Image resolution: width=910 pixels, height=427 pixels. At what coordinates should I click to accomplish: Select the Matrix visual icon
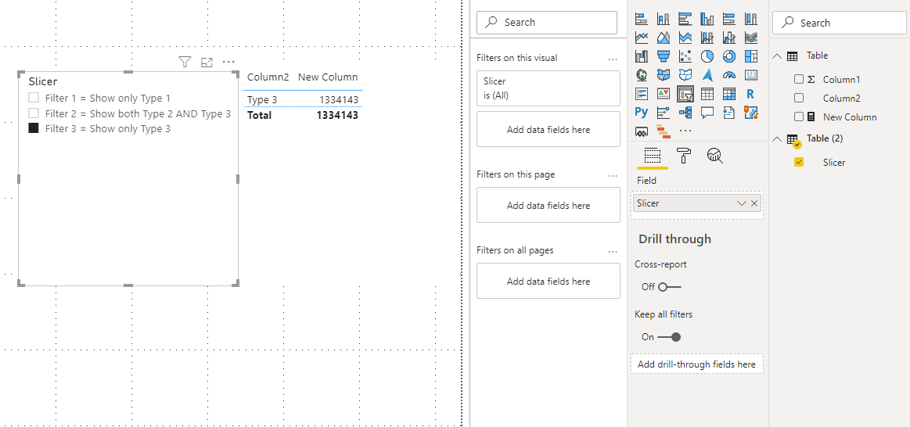(x=729, y=93)
